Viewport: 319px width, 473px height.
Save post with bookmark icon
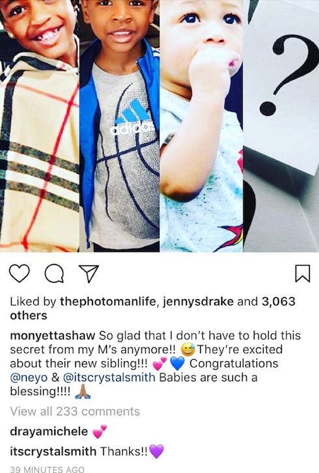coord(303,273)
